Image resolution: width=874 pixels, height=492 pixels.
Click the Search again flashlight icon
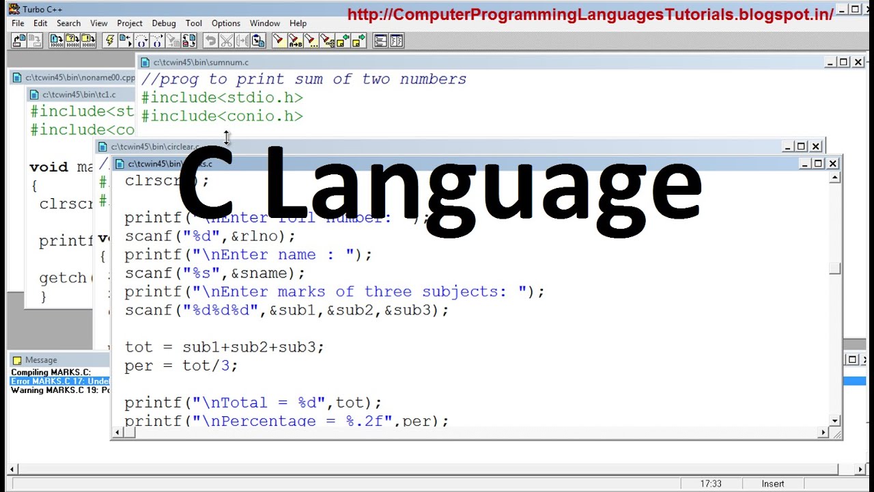pyautogui.click(x=311, y=41)
